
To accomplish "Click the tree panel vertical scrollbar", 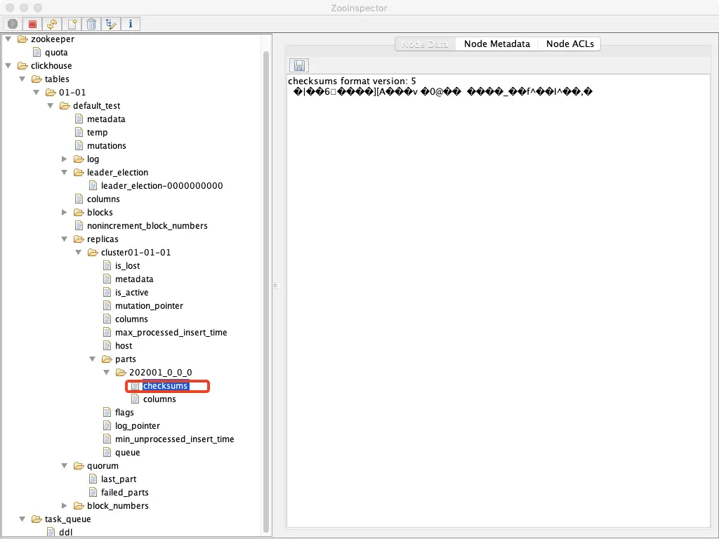I will pyautogui.click(x=266, y=291).
